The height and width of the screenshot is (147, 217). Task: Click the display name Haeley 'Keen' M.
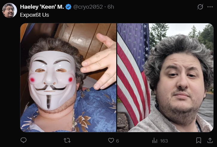coord(42,7)
